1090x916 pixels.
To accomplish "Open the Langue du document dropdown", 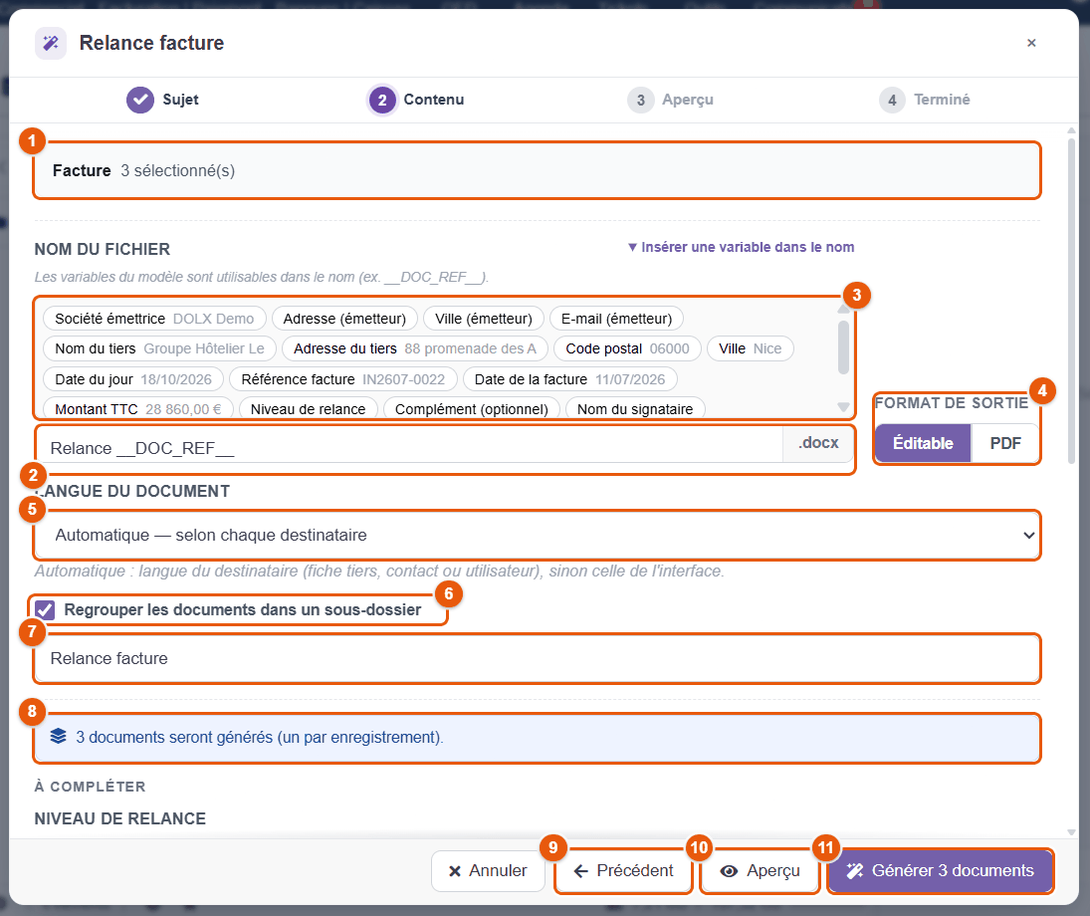I will [537, 535].
